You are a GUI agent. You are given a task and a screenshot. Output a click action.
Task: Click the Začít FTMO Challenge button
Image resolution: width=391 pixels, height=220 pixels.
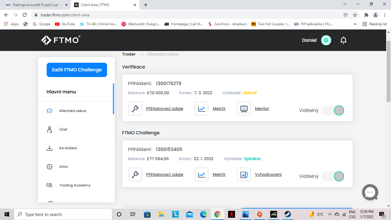pos(77,70)
